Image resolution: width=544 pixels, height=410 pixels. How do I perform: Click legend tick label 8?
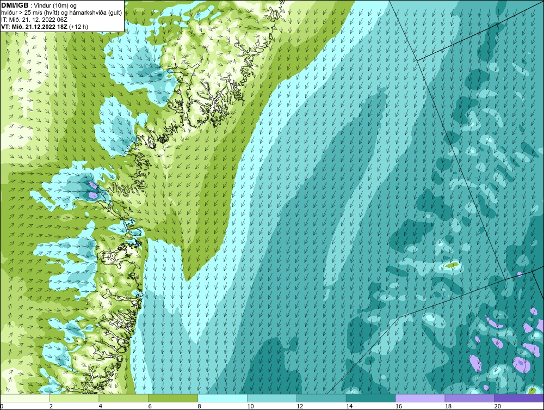tap(200, 406)
